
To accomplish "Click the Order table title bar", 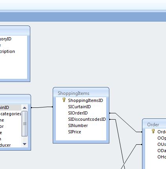I will point(154,124).
